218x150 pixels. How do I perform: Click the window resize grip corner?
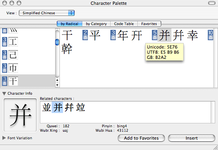point(216,148)
